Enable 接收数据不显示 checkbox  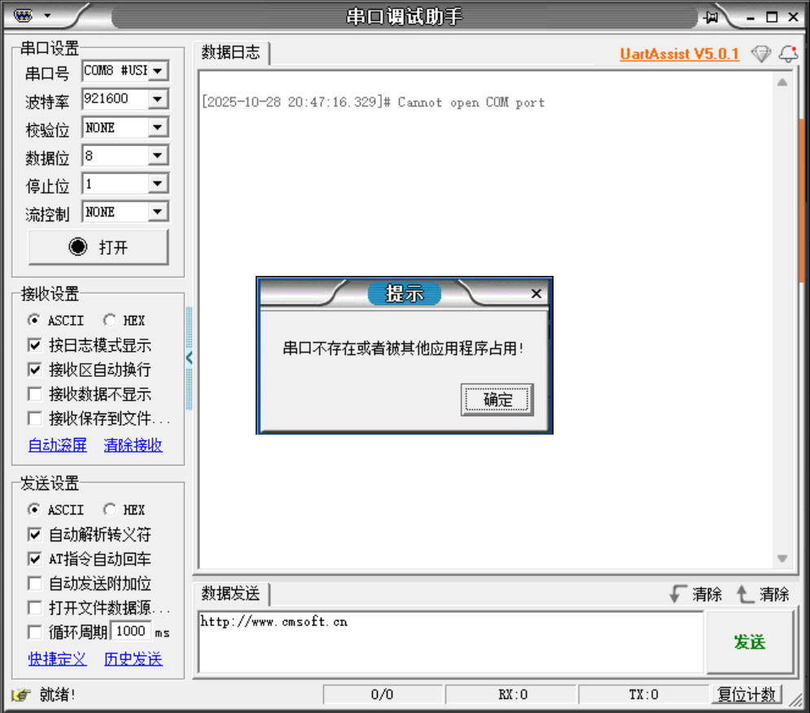click(x=35, y=394)
